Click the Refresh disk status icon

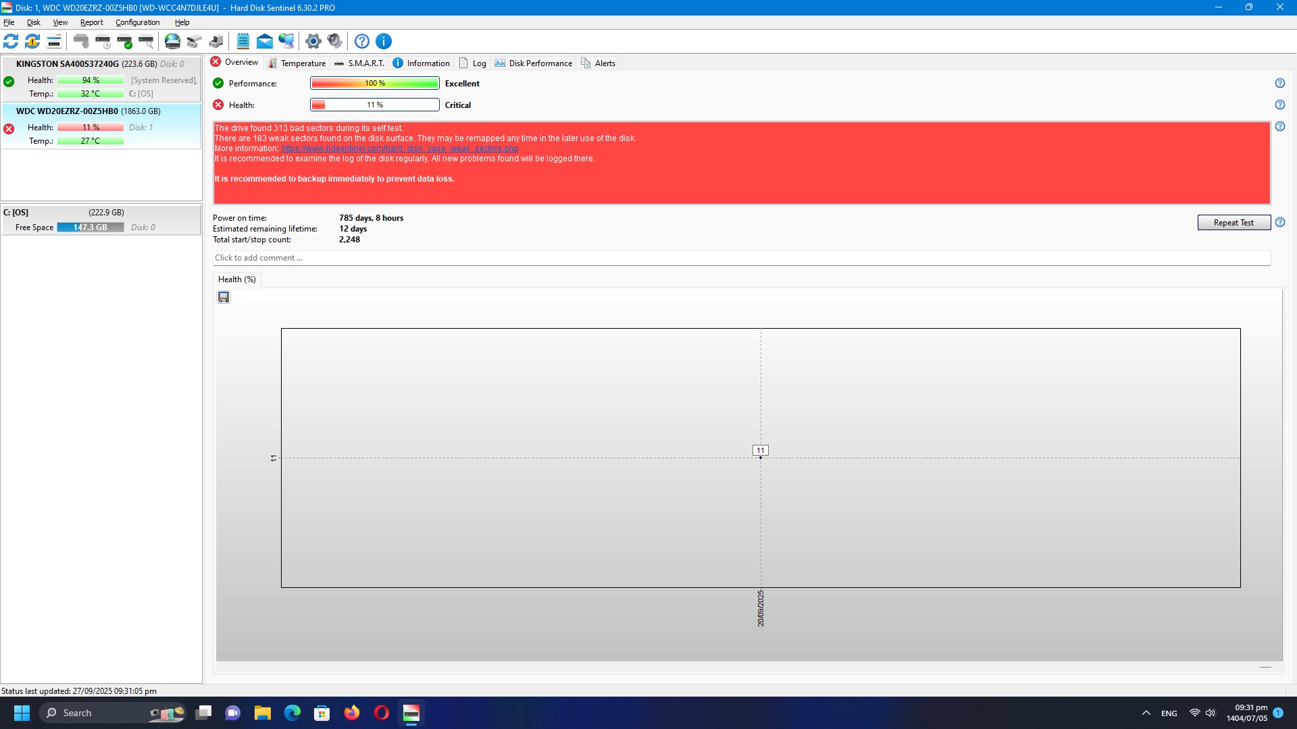(x=11, y=41)
